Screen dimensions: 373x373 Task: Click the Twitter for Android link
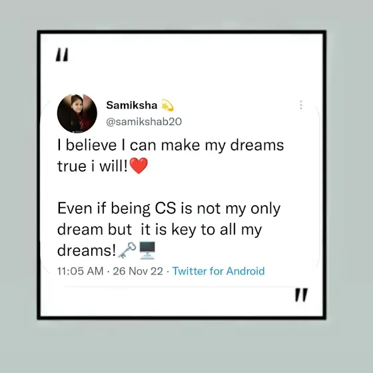[x=218, y=271]
